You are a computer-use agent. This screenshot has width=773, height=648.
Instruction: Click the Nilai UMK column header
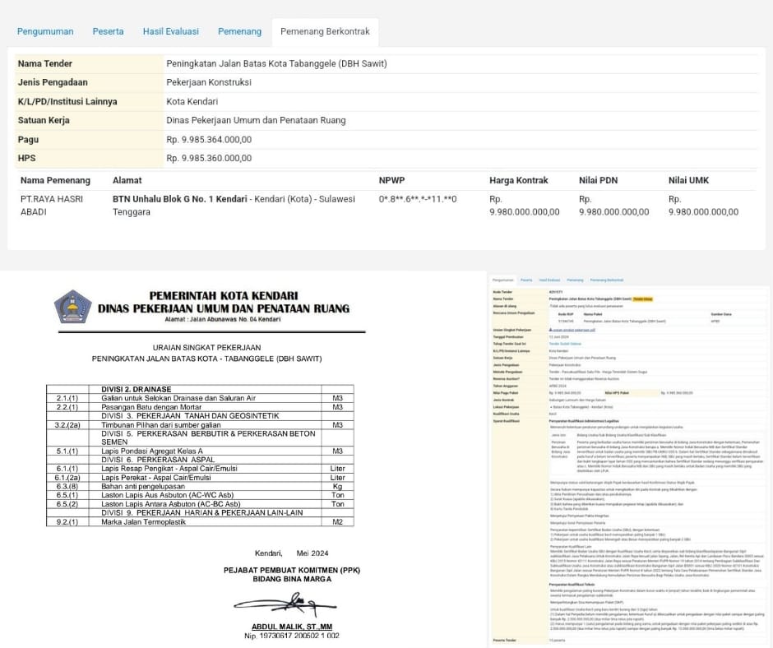click(x=688, y=180)
